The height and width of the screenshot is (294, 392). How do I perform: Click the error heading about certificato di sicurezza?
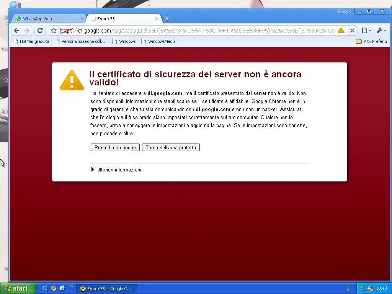[x=195, y=78]
